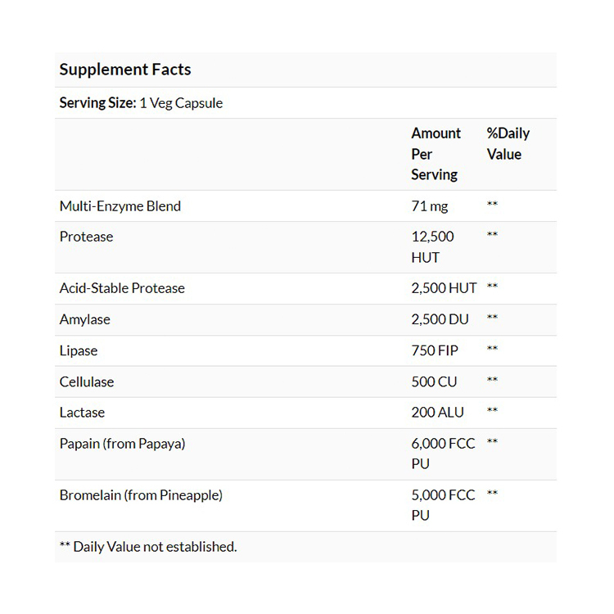Click the %Daily Value column header
The image size is (614, 614).
[508, 143]
